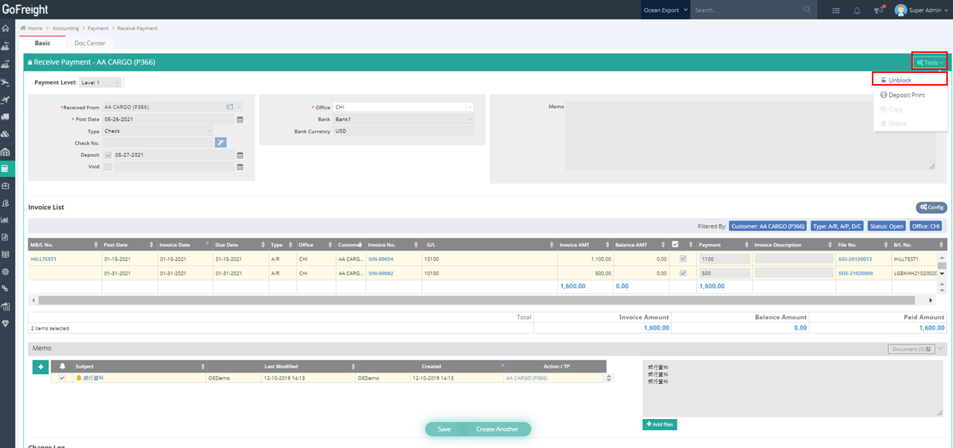Open invoice link SIN-00062

pyautogui.click(x=380, y=273)
